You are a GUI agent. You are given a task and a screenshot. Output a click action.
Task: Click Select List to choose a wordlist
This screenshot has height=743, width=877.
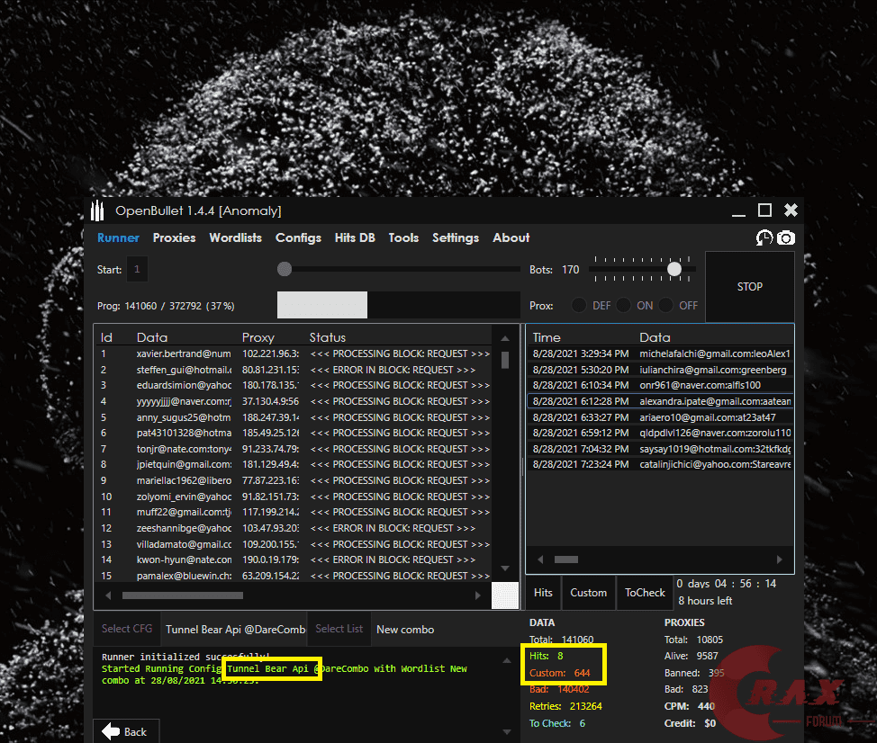pos(339,629)
